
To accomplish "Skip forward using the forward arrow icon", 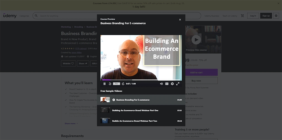I will point(123,84).
